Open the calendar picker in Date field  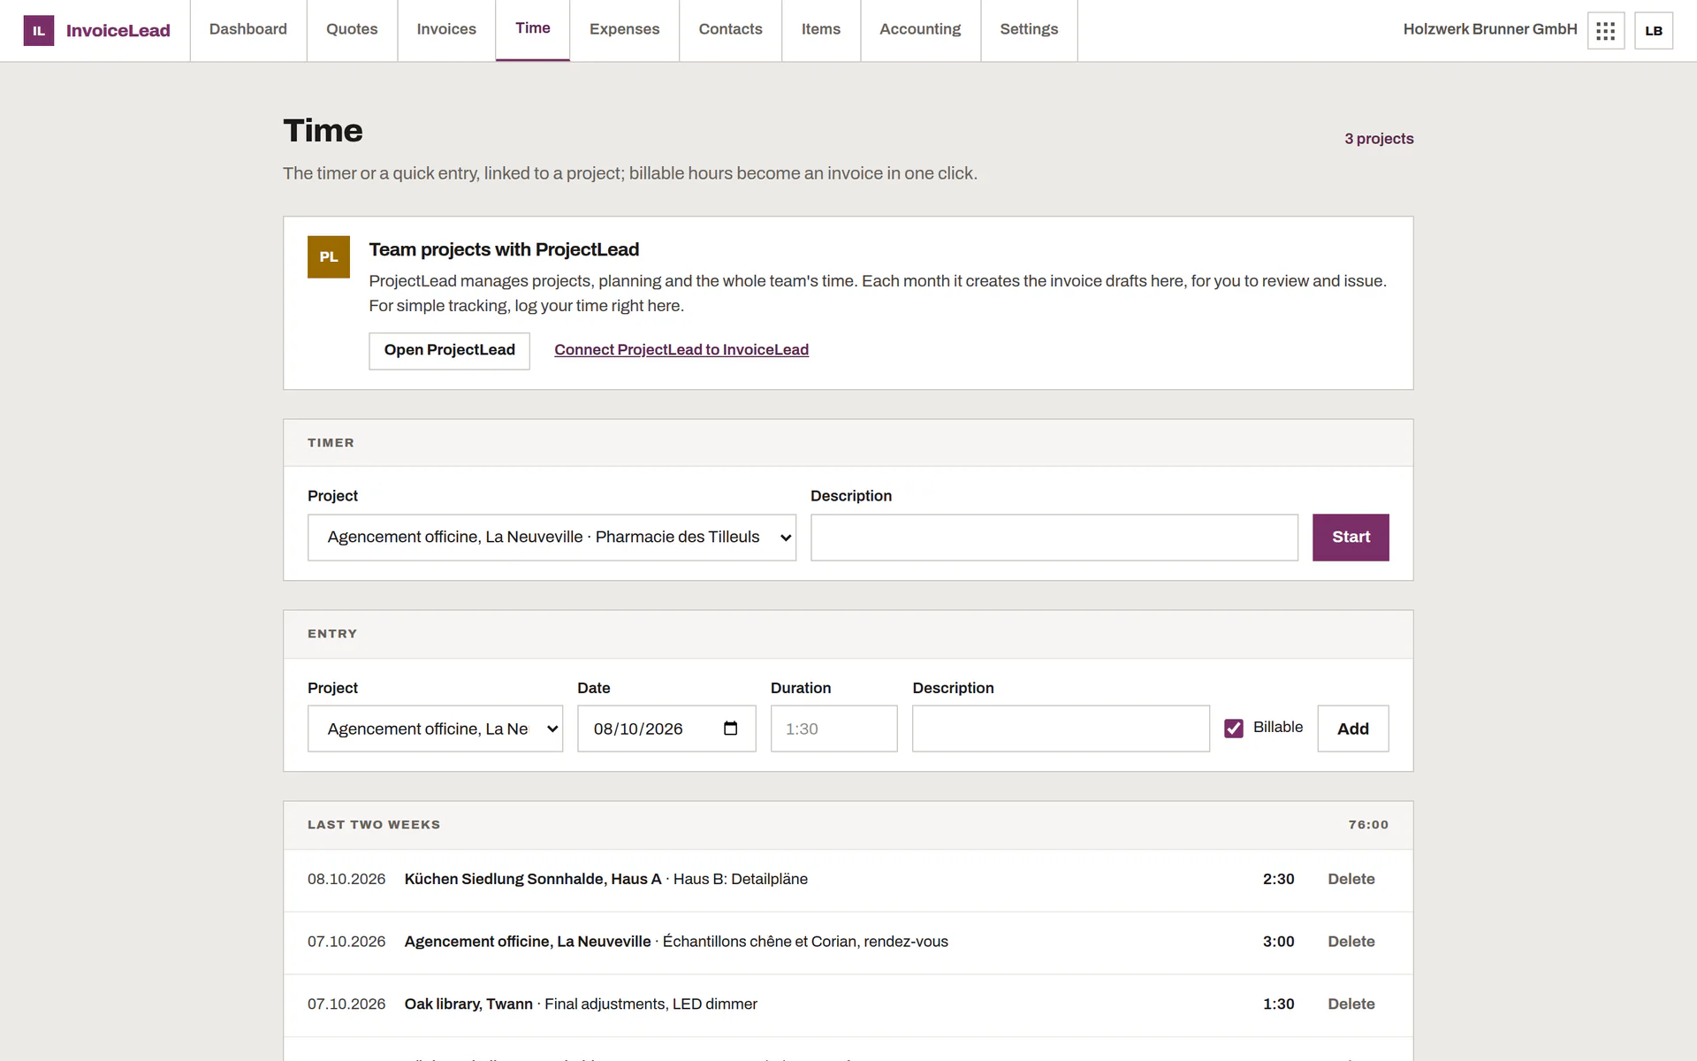[731, 729]
